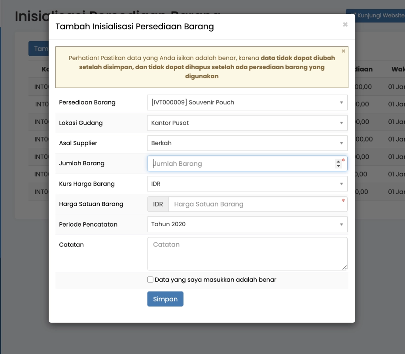Tick the data confirmation checkbox
This screenshot has height=354, width=405.
(x=150, y=280)
